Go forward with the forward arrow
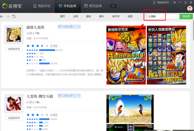This screenshot has height=131, width=194. tap(8, 16)
